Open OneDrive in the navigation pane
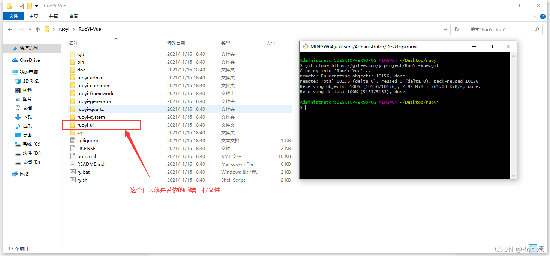The height and width of the screenshot is (256, 550). pos(30,60)
